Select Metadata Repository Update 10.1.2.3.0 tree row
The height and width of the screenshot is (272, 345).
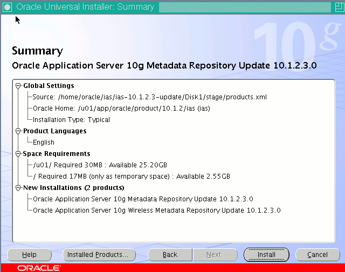[143, 199]
